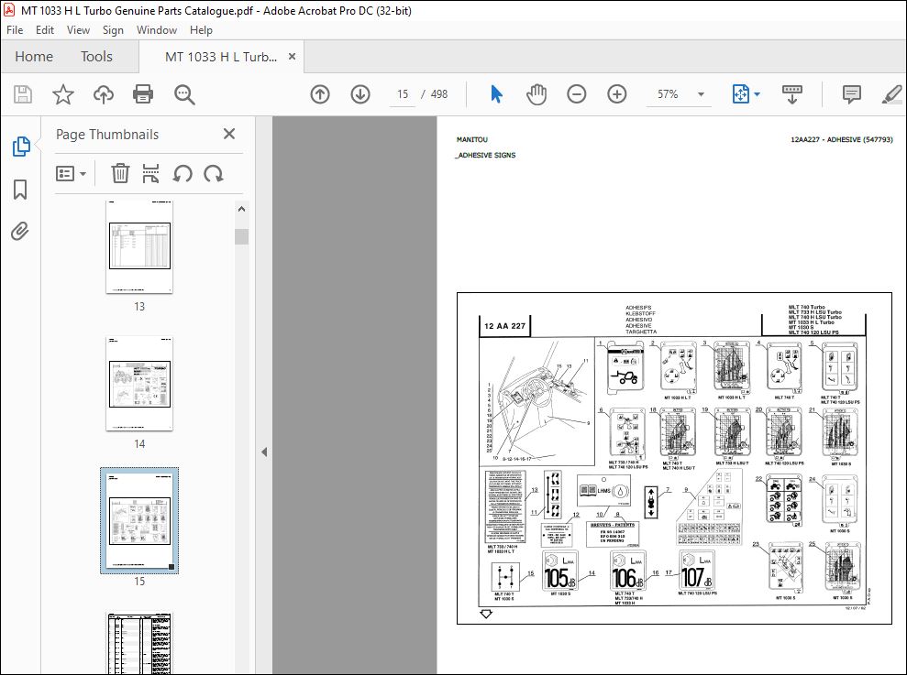Open the View menu

click(x=78, y=30)
